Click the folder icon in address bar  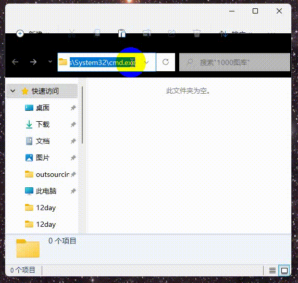(x=63, y=62)
